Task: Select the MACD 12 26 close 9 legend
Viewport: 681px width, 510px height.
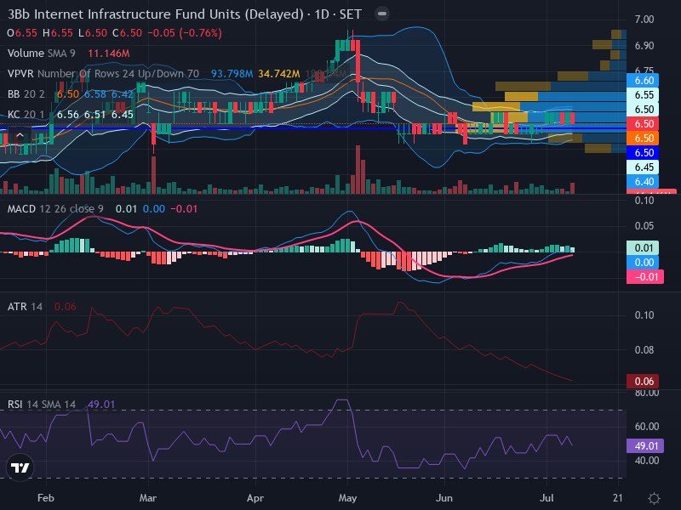Action: (x=55, y=209)
